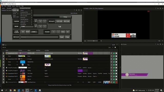
Task: Open help for the Live Monitor panel
Action: (156, 8)
